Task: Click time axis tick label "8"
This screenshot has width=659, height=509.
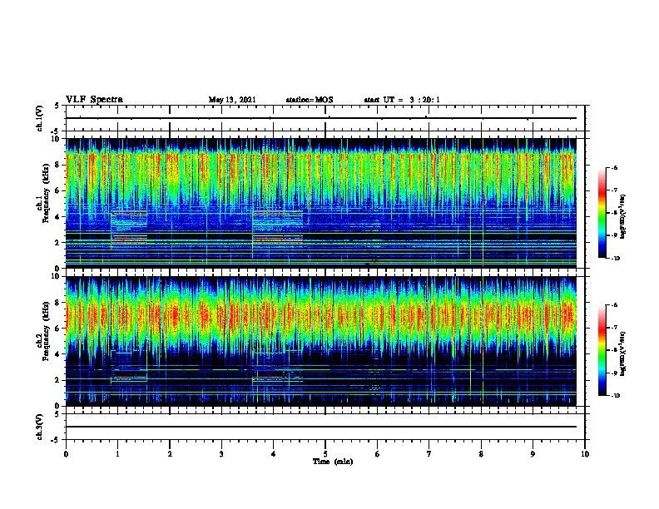Action: tap(481, 454)
